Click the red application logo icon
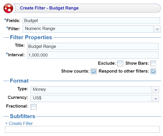 tap(8, 8)
